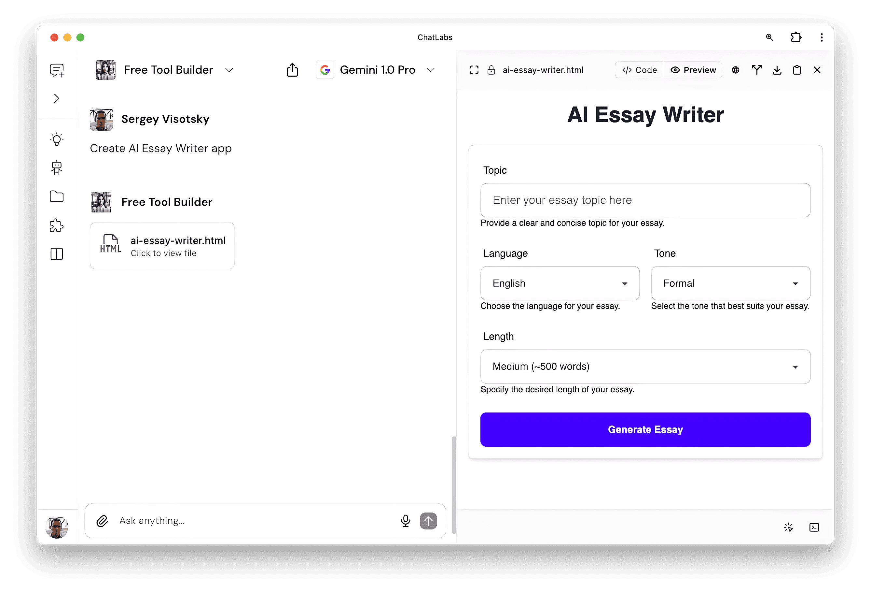Open the Language dropdown showing English
This screenshot has width=871, height=593.
click(560, 283)
